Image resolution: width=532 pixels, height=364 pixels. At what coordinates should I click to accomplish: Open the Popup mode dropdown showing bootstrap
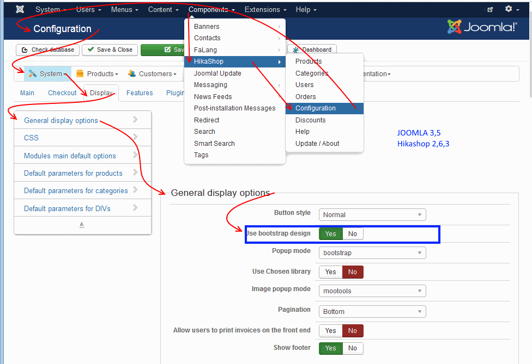372,252
